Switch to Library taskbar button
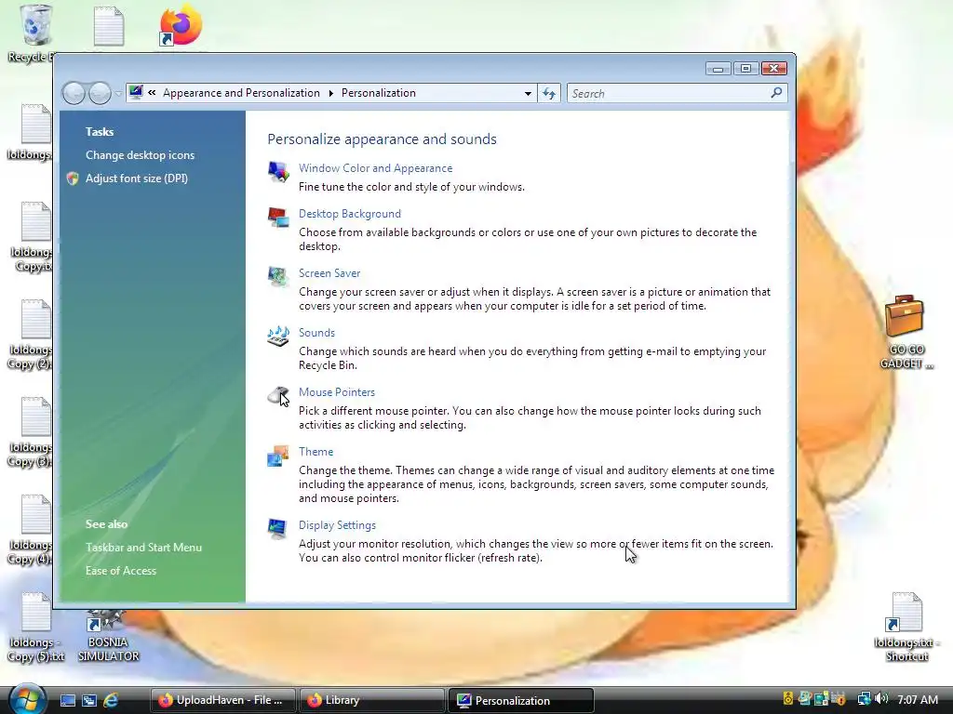Image resolution: width=953 pixels, height=714 pixels. click(x=372, y=701)
